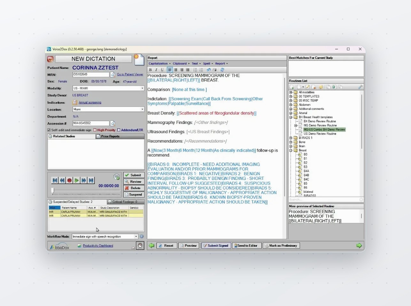Screen dimensions: 411x306
Task: Justify the report text
Action: (x=188, y=70)
